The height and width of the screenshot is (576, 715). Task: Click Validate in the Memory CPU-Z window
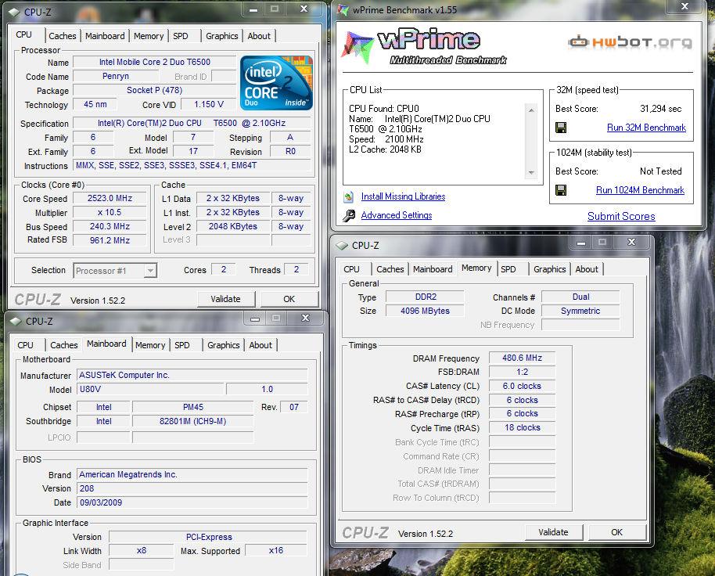pyautogui.click(x=554, y=532)
